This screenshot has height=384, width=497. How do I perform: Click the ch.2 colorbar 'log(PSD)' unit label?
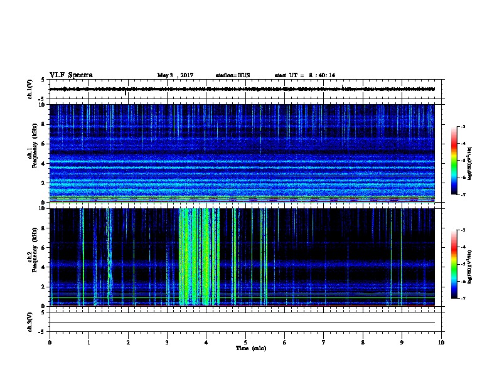coord(469,267)
